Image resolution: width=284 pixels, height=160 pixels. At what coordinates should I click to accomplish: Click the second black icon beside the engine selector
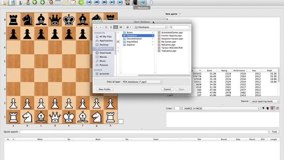pos(268,108)
